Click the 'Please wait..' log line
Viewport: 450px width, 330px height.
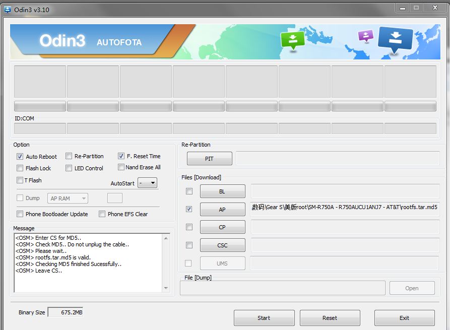coord(41,251)
